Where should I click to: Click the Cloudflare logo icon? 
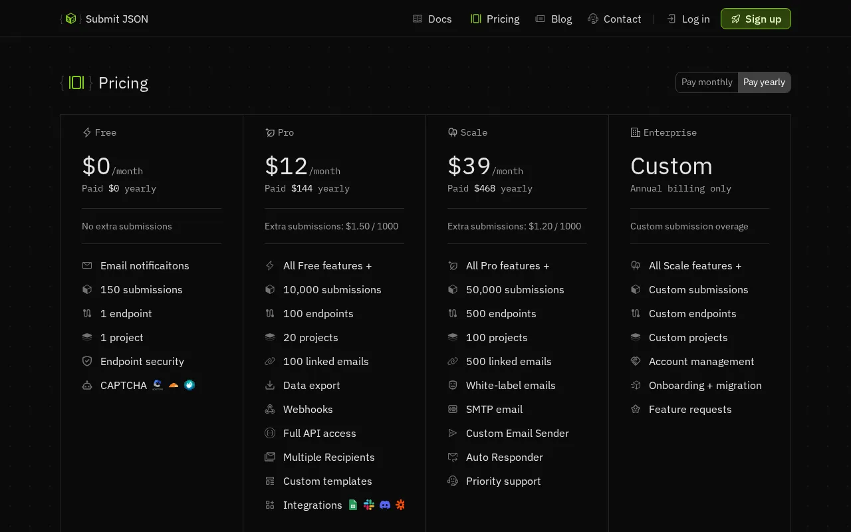(174, 385)
